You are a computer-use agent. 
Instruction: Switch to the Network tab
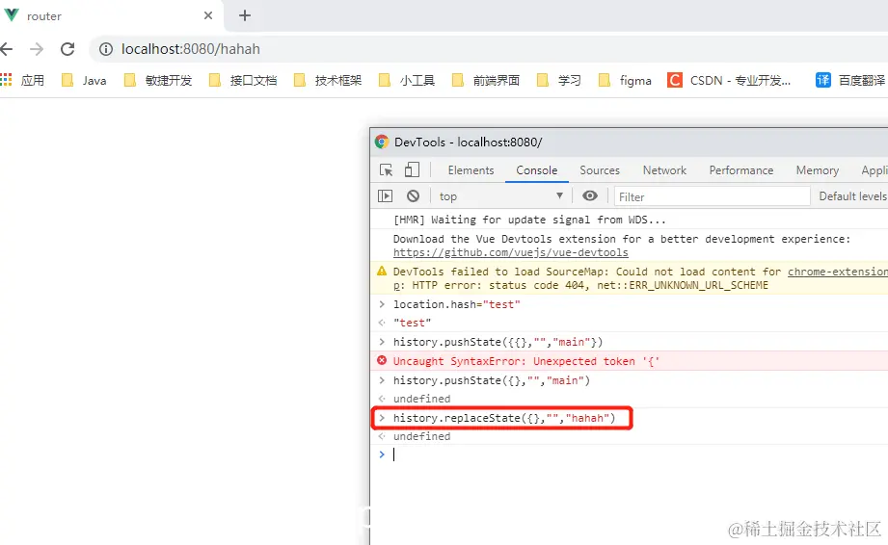pos(664,170)
